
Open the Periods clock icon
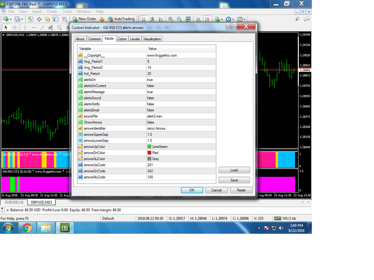228,19
